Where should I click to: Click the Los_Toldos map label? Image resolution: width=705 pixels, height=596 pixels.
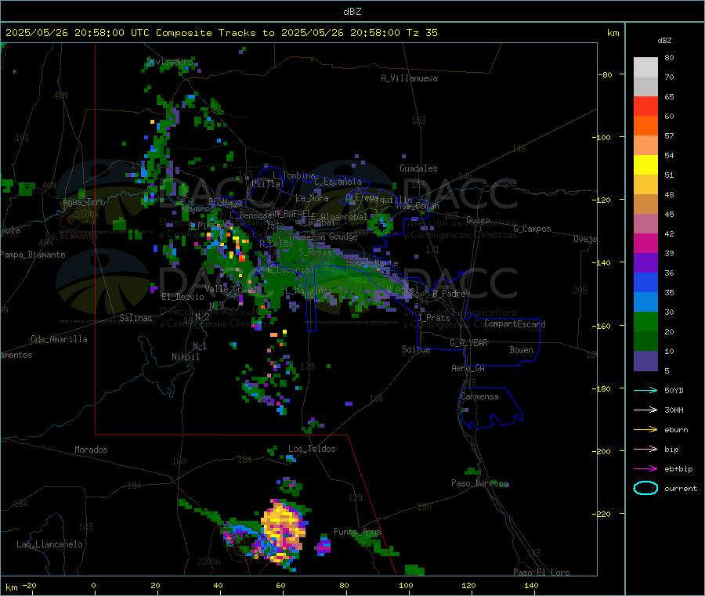click(312, 449)
